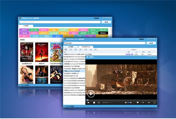Click the cloud player title bar icon

click(x=87, y=57)
